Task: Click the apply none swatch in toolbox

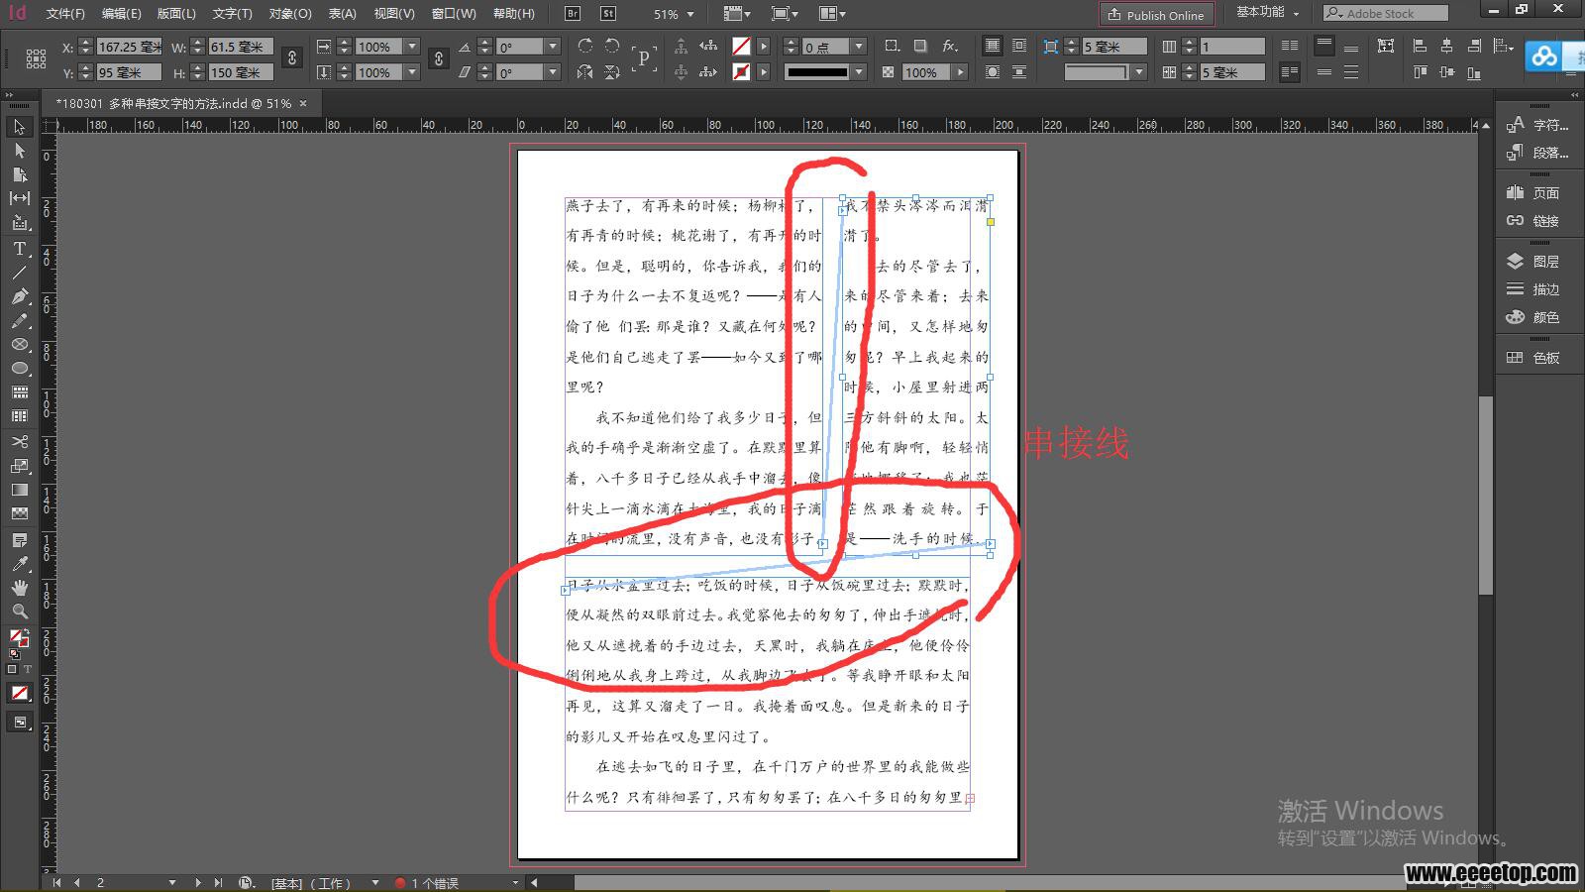Action: (x=19, y=693)
